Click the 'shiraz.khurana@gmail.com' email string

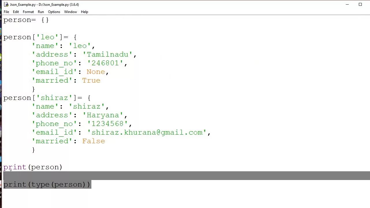[147, 132]
